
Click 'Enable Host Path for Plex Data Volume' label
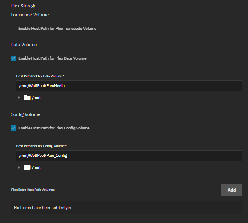pos(52,58)
